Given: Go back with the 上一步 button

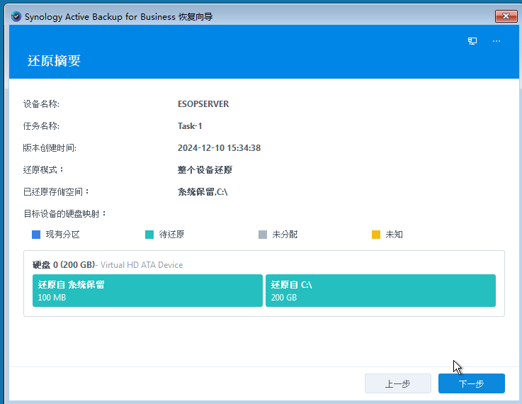Looking at the screenshot, I should pyautogui.click(x=397, y=383).
